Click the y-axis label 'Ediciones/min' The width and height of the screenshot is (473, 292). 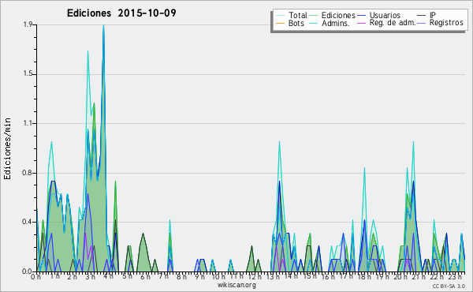tap(7, 148)
